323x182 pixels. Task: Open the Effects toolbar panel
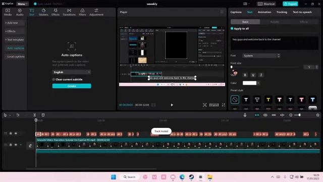(56, 12)
